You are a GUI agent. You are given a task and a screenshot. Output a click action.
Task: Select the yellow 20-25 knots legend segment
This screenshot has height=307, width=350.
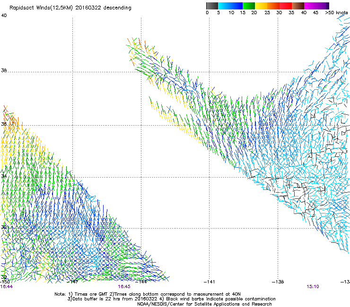tap(261, 6)
